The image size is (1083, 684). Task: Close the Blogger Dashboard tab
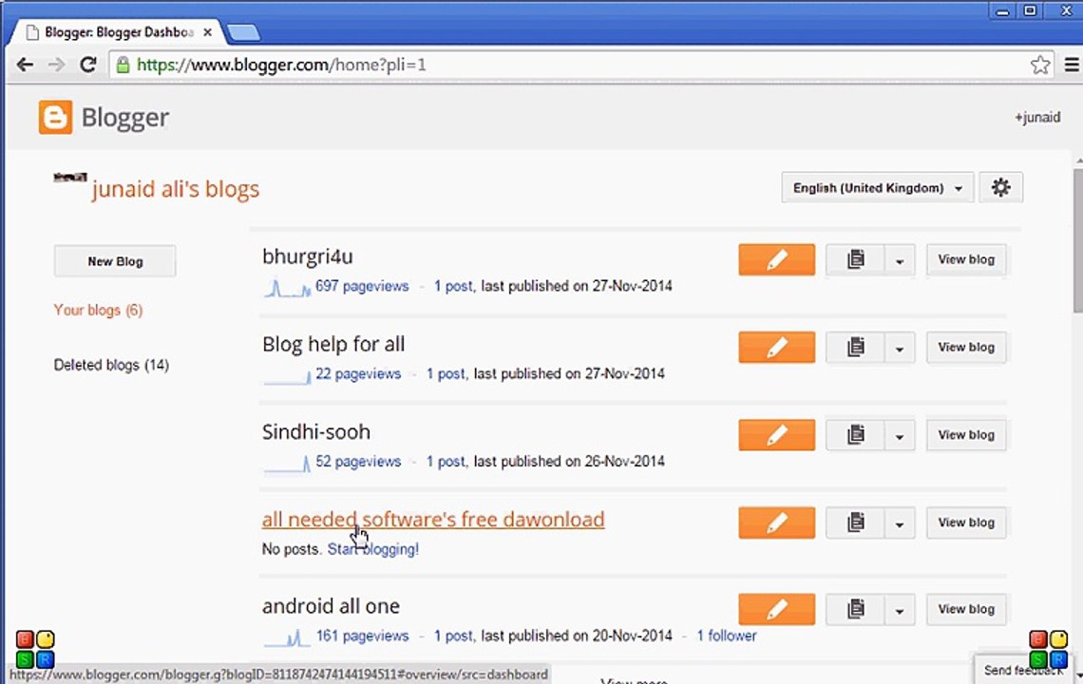point(207,32)
